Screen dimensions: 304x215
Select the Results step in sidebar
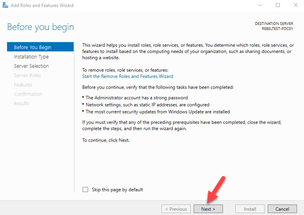click(x=21, y=104)
